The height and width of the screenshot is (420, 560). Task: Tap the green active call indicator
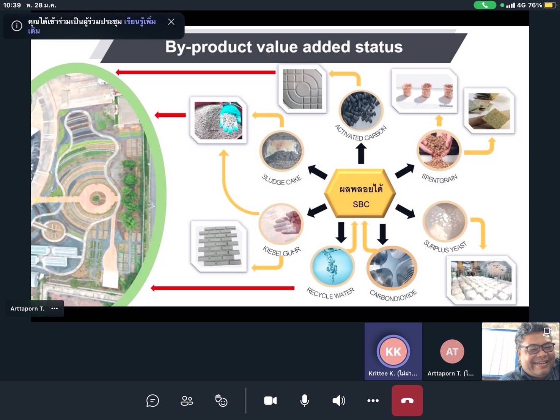point(484,5)
